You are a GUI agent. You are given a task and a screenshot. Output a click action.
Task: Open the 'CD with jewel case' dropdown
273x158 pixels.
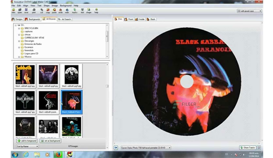click(x=249, y=11)
